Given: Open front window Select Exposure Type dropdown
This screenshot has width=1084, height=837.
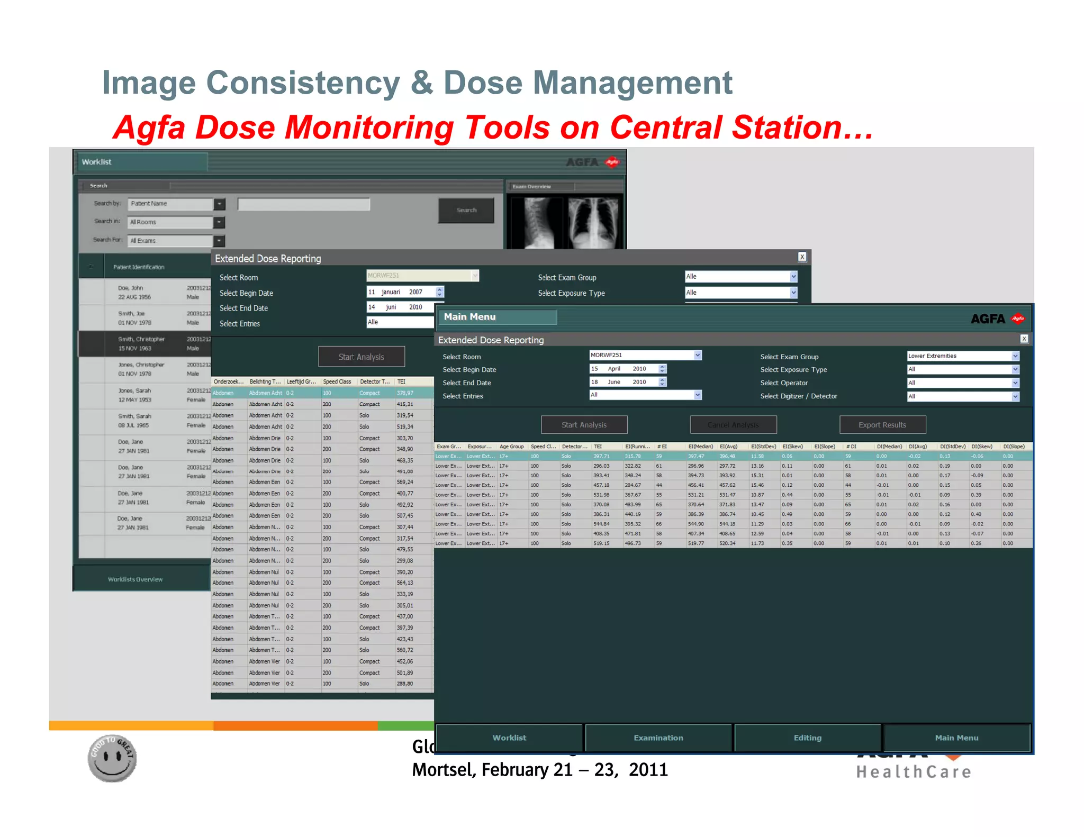Looking at the screenshot, I should click(x=963, y=369).
